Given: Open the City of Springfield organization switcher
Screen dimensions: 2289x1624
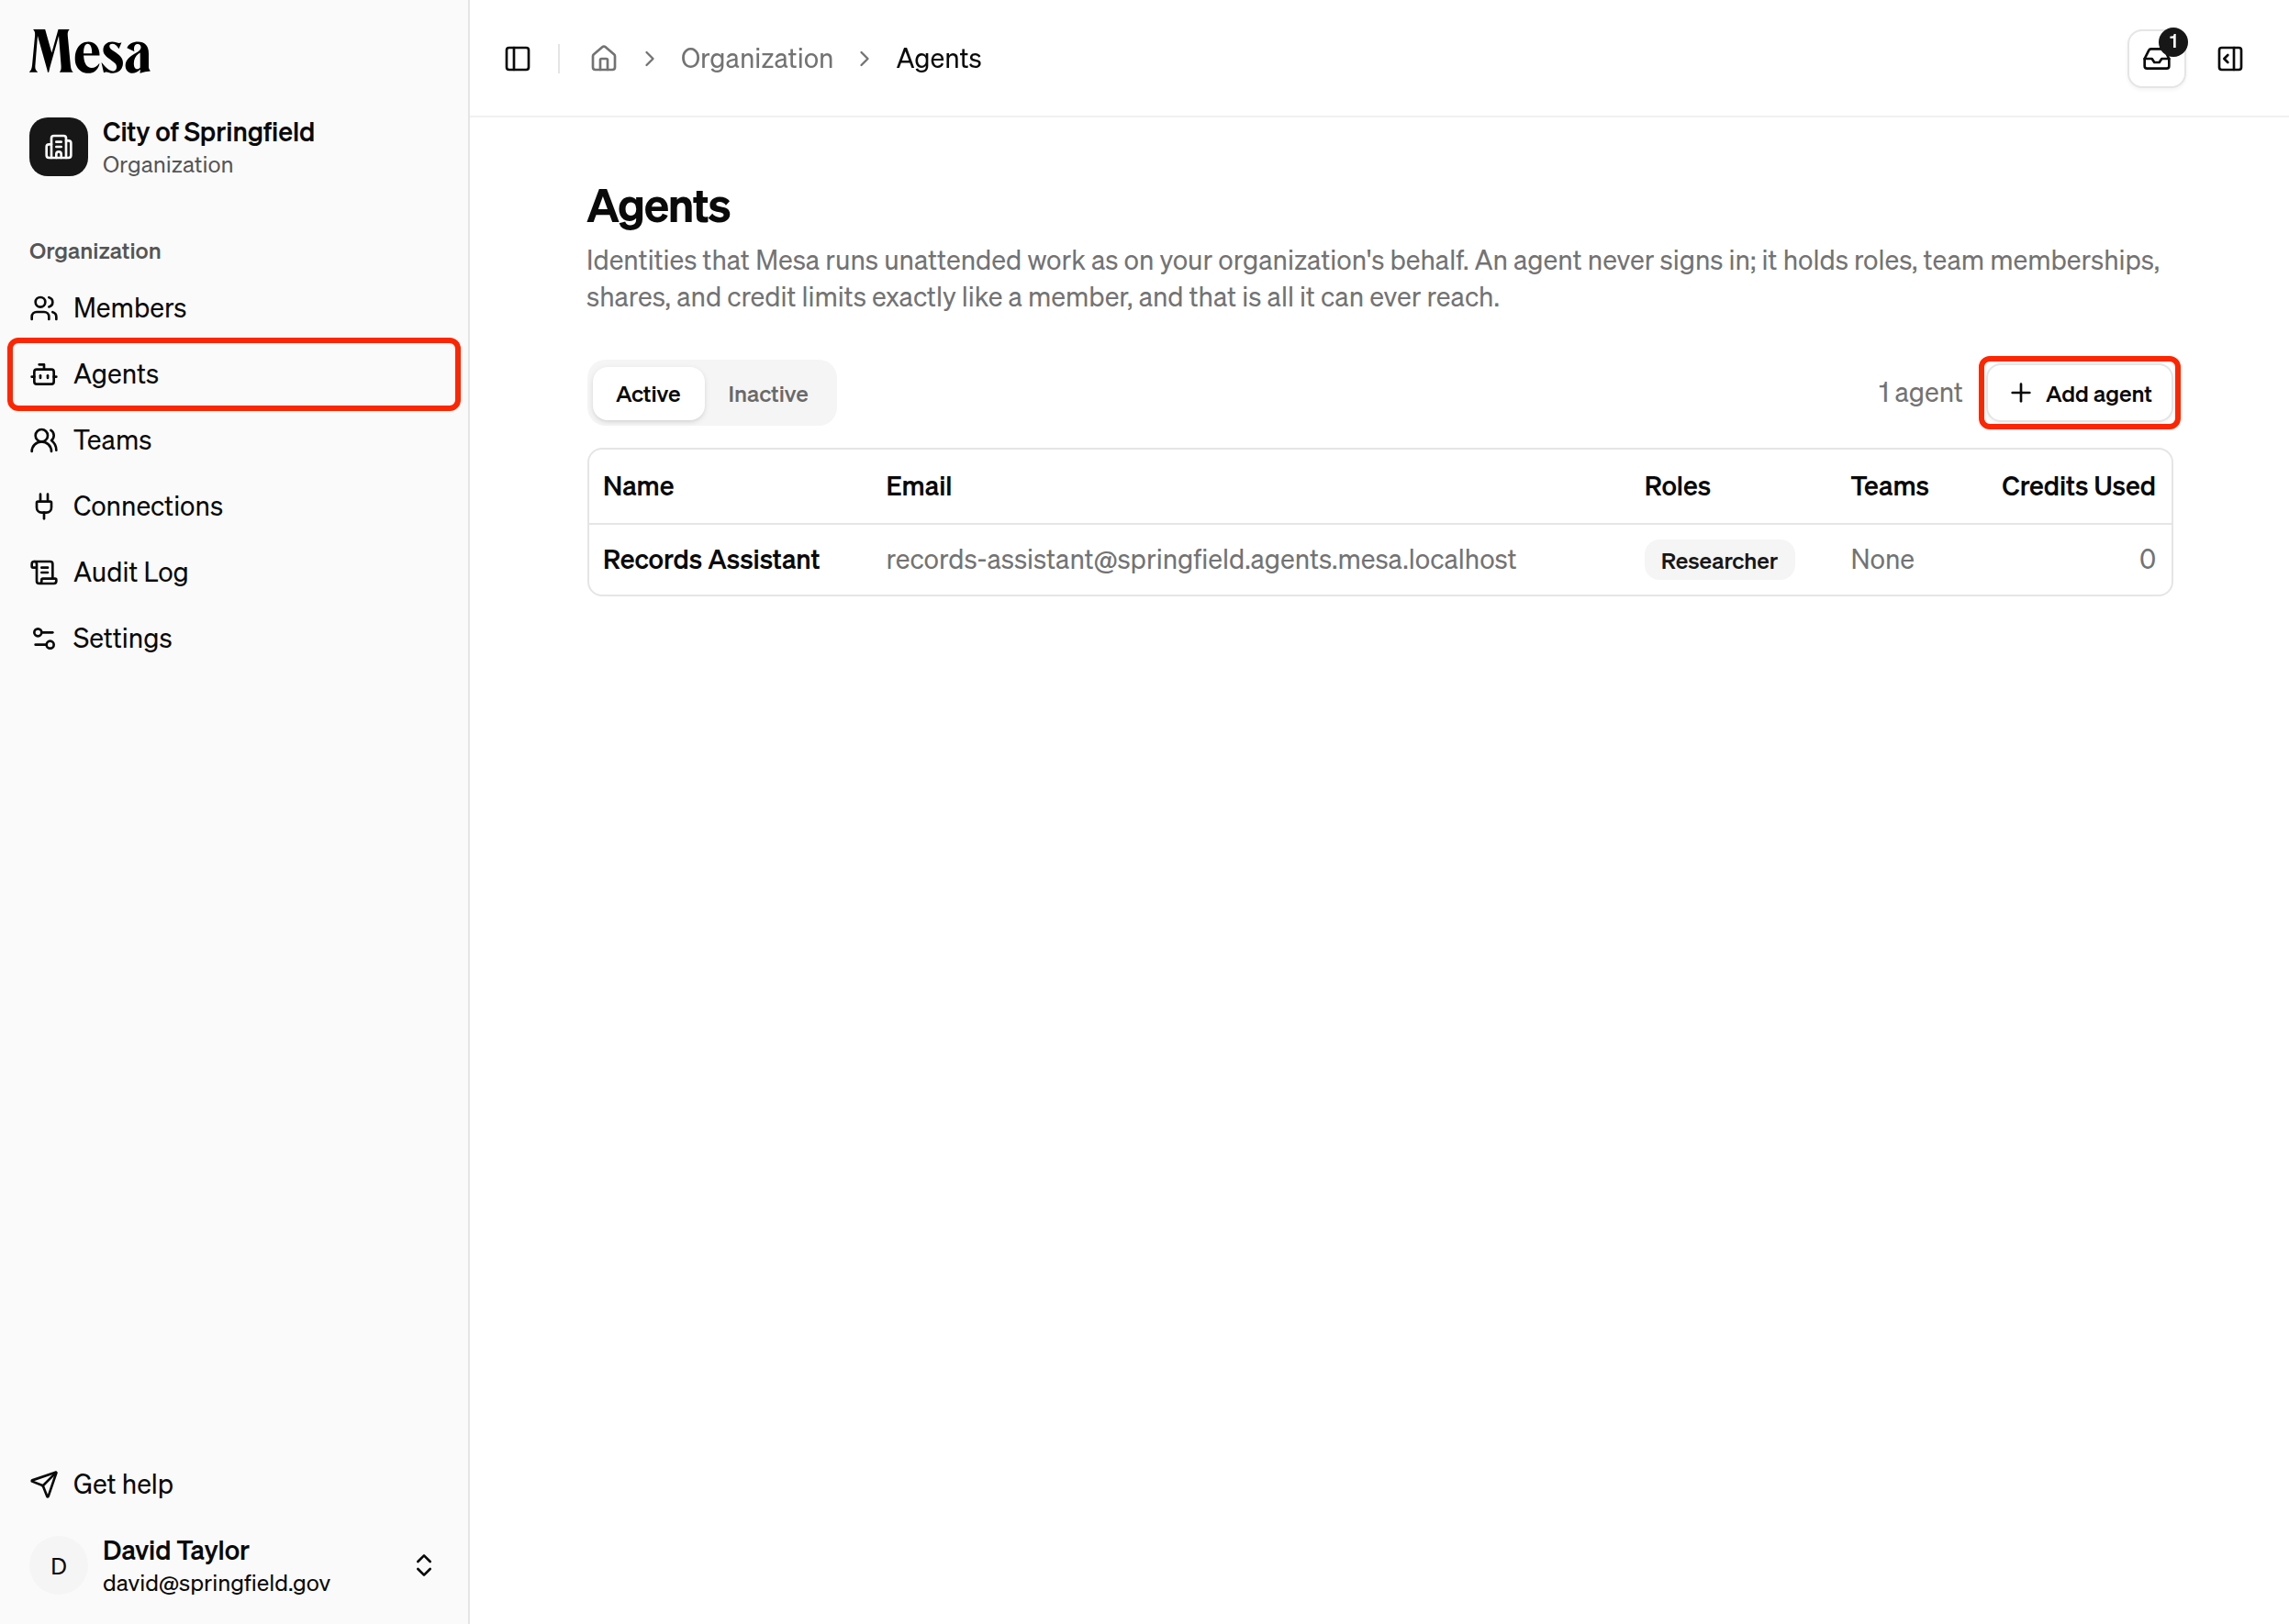Looking at the screenshot, I should (x=234, y=147).
